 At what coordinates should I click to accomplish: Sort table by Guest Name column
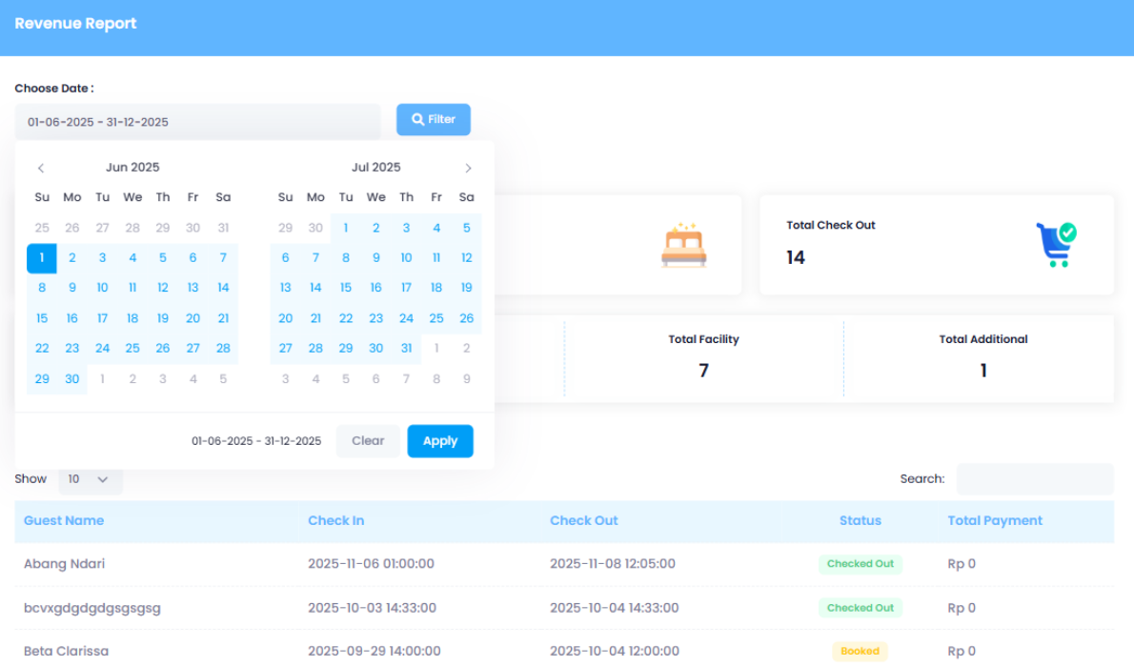click(x=64, y=521)
